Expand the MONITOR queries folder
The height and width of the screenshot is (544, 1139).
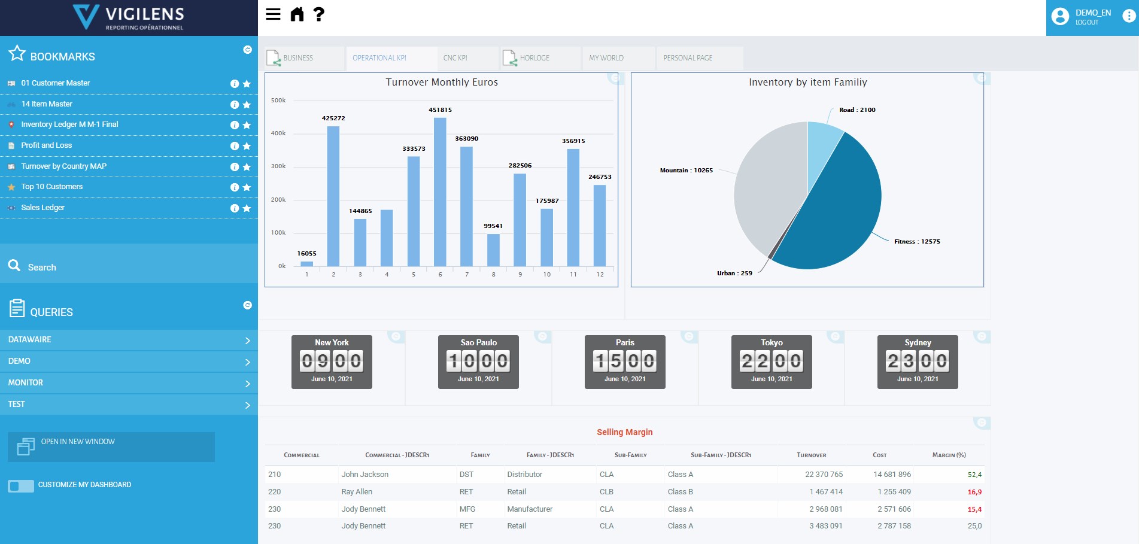[x=129, y=383]
